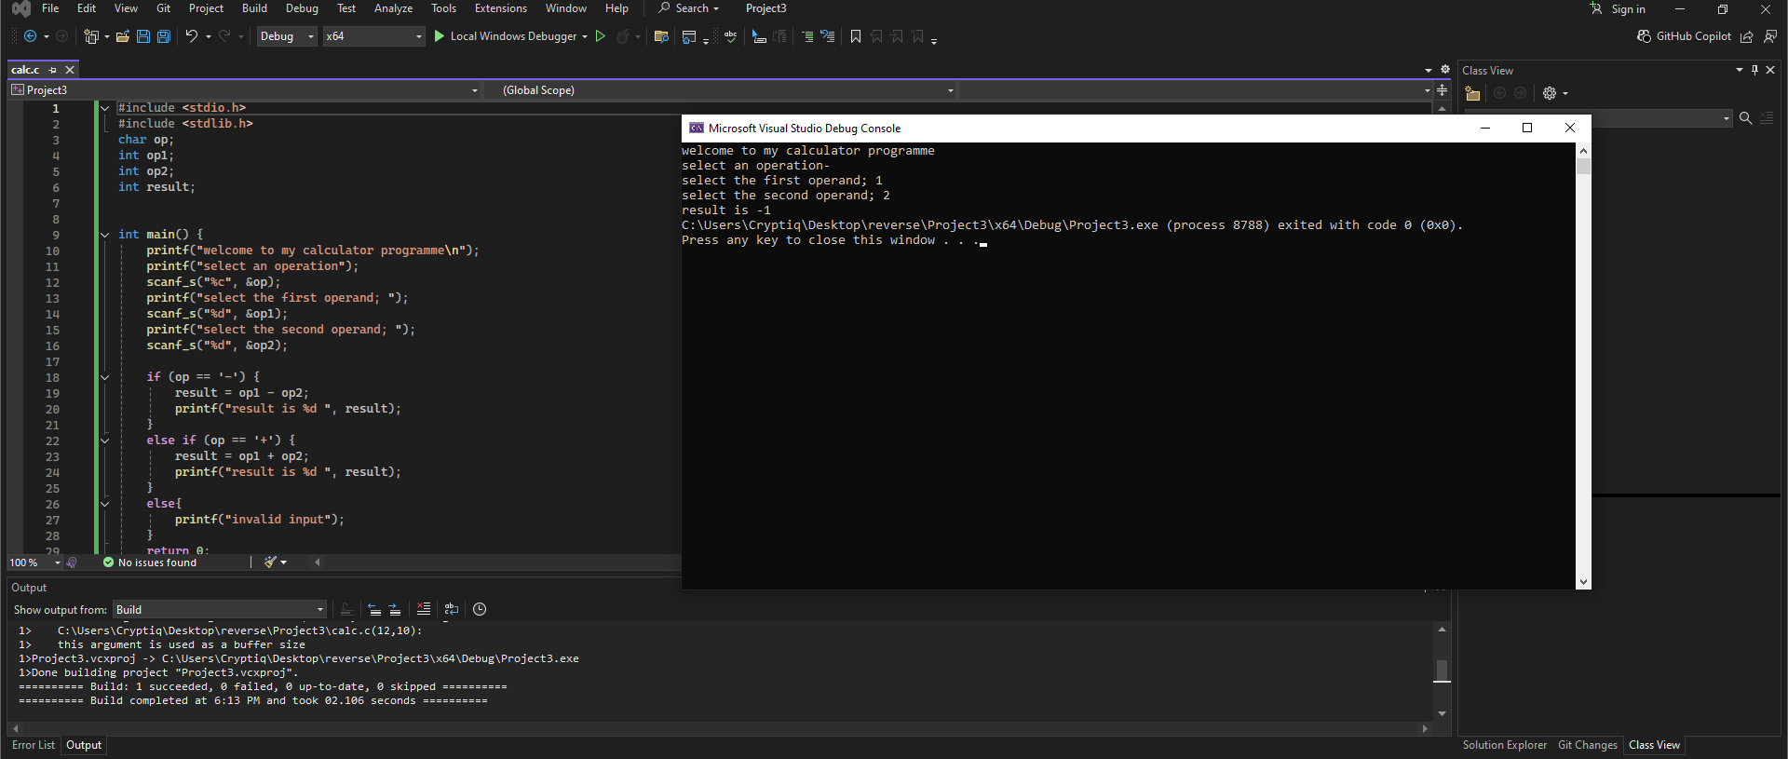Navigate backward with the blue back arrow
Screen dimensions: 1788x759
[x=30, y=36]
